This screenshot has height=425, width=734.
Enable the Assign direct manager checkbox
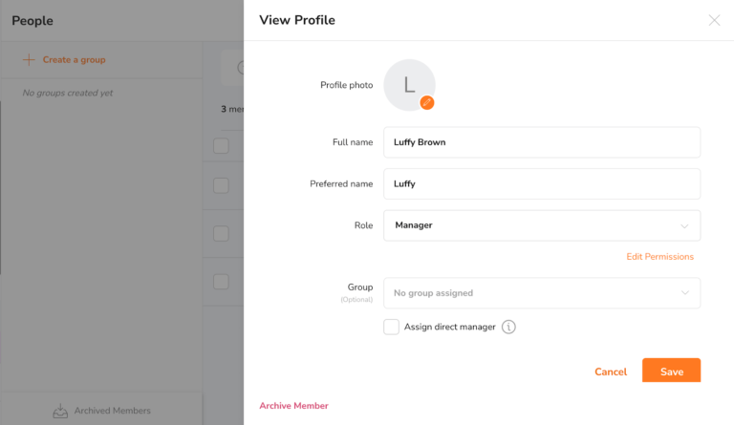(391, 327)
